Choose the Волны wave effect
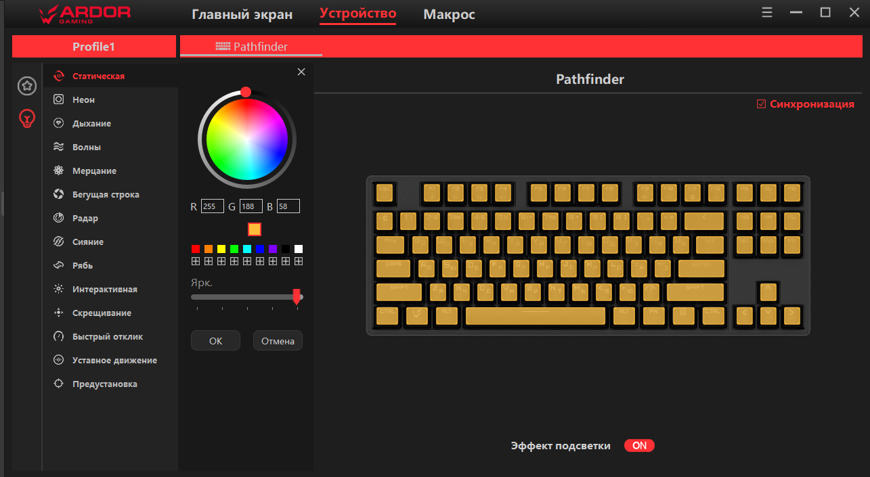The height and width of the screenshot is (477, 870). (x=86, y=147)
